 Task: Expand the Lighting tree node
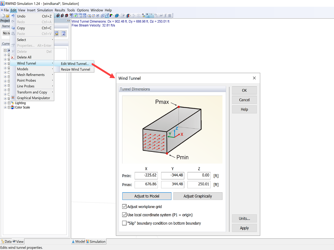coord(5,103)
